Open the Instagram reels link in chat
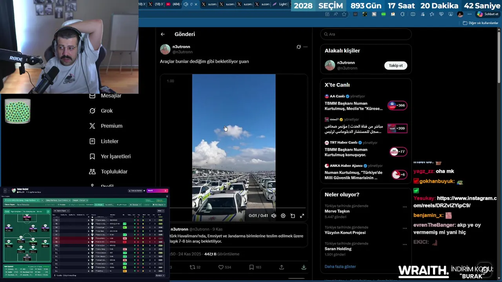The width and height of the screenshot is (502, 282). [x=455, y=202]
